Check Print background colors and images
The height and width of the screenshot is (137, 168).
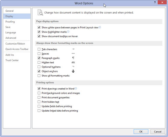point(39,93)
